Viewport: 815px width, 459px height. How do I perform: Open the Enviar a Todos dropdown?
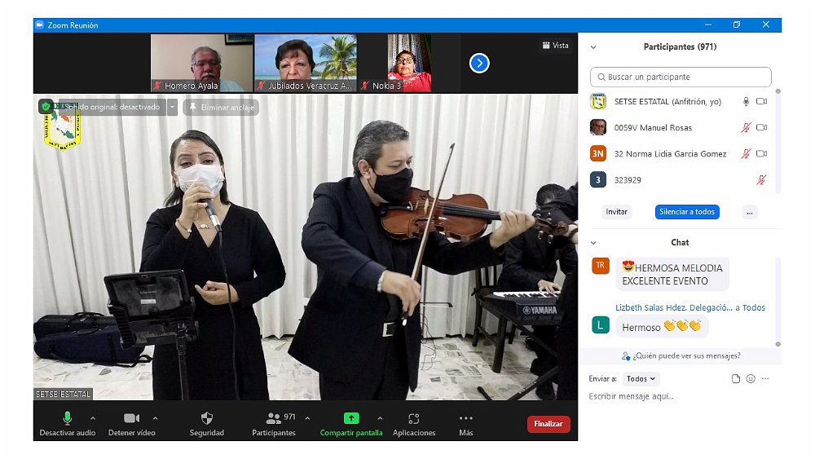pyautogui.click(x=641, y=379)
